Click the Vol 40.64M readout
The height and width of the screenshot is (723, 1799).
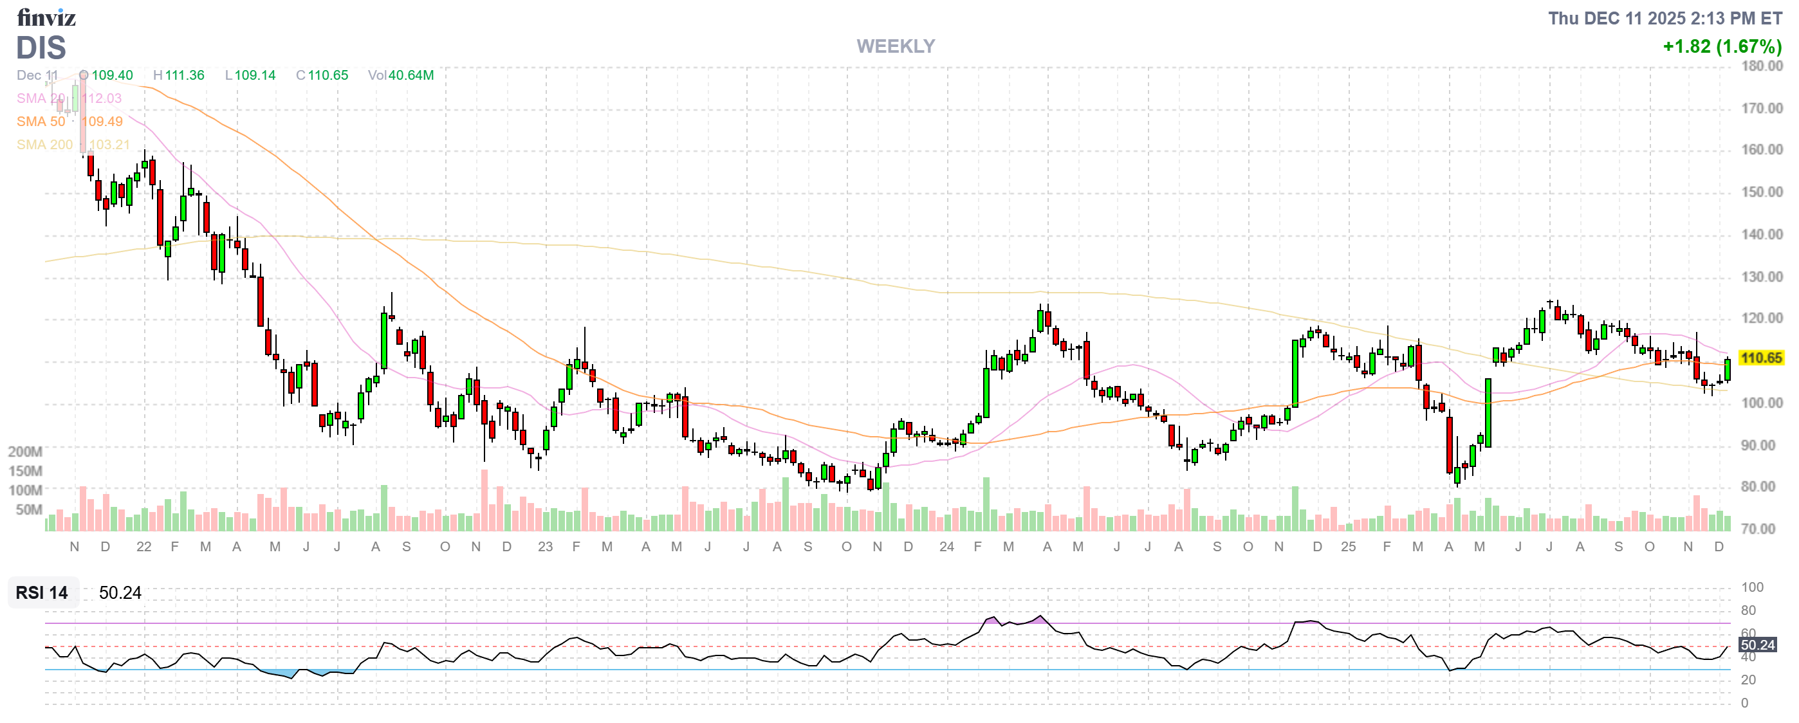pyautogui.click(x=401, y=75)
